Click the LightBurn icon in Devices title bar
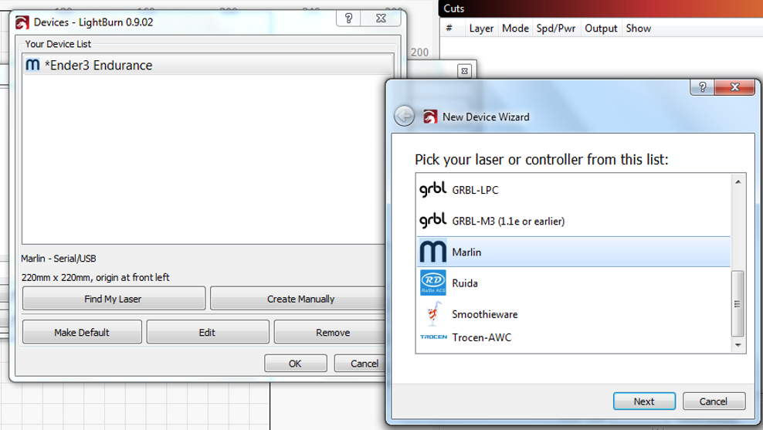This screenshot has height=430, width=763. point(22,22)
